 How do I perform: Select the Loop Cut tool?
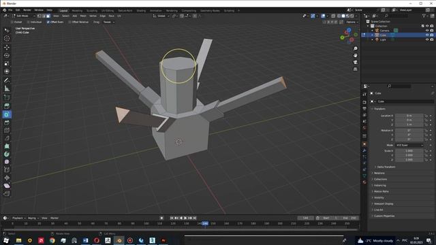pos(7,130)
